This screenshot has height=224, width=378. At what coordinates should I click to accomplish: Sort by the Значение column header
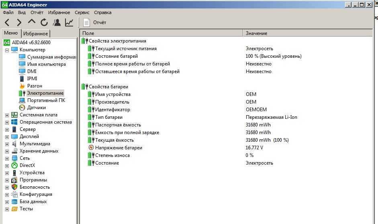(308, 33)
